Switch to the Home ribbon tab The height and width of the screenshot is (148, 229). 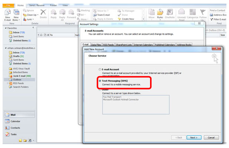[20, 6]
